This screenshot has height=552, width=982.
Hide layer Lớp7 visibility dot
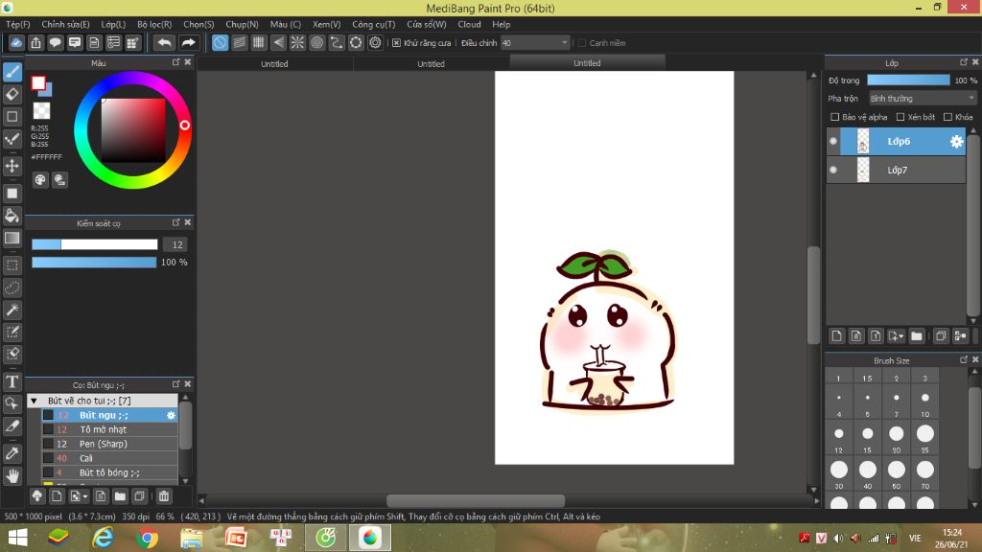833,170
